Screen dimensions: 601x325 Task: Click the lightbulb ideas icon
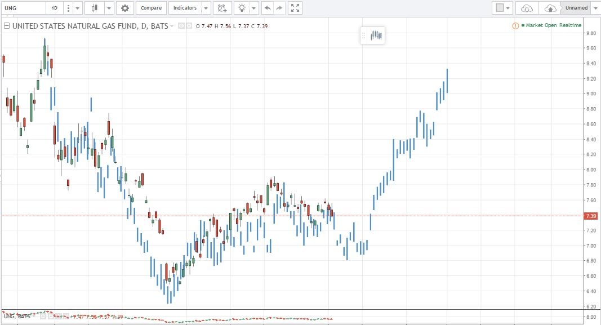[242, 8]
